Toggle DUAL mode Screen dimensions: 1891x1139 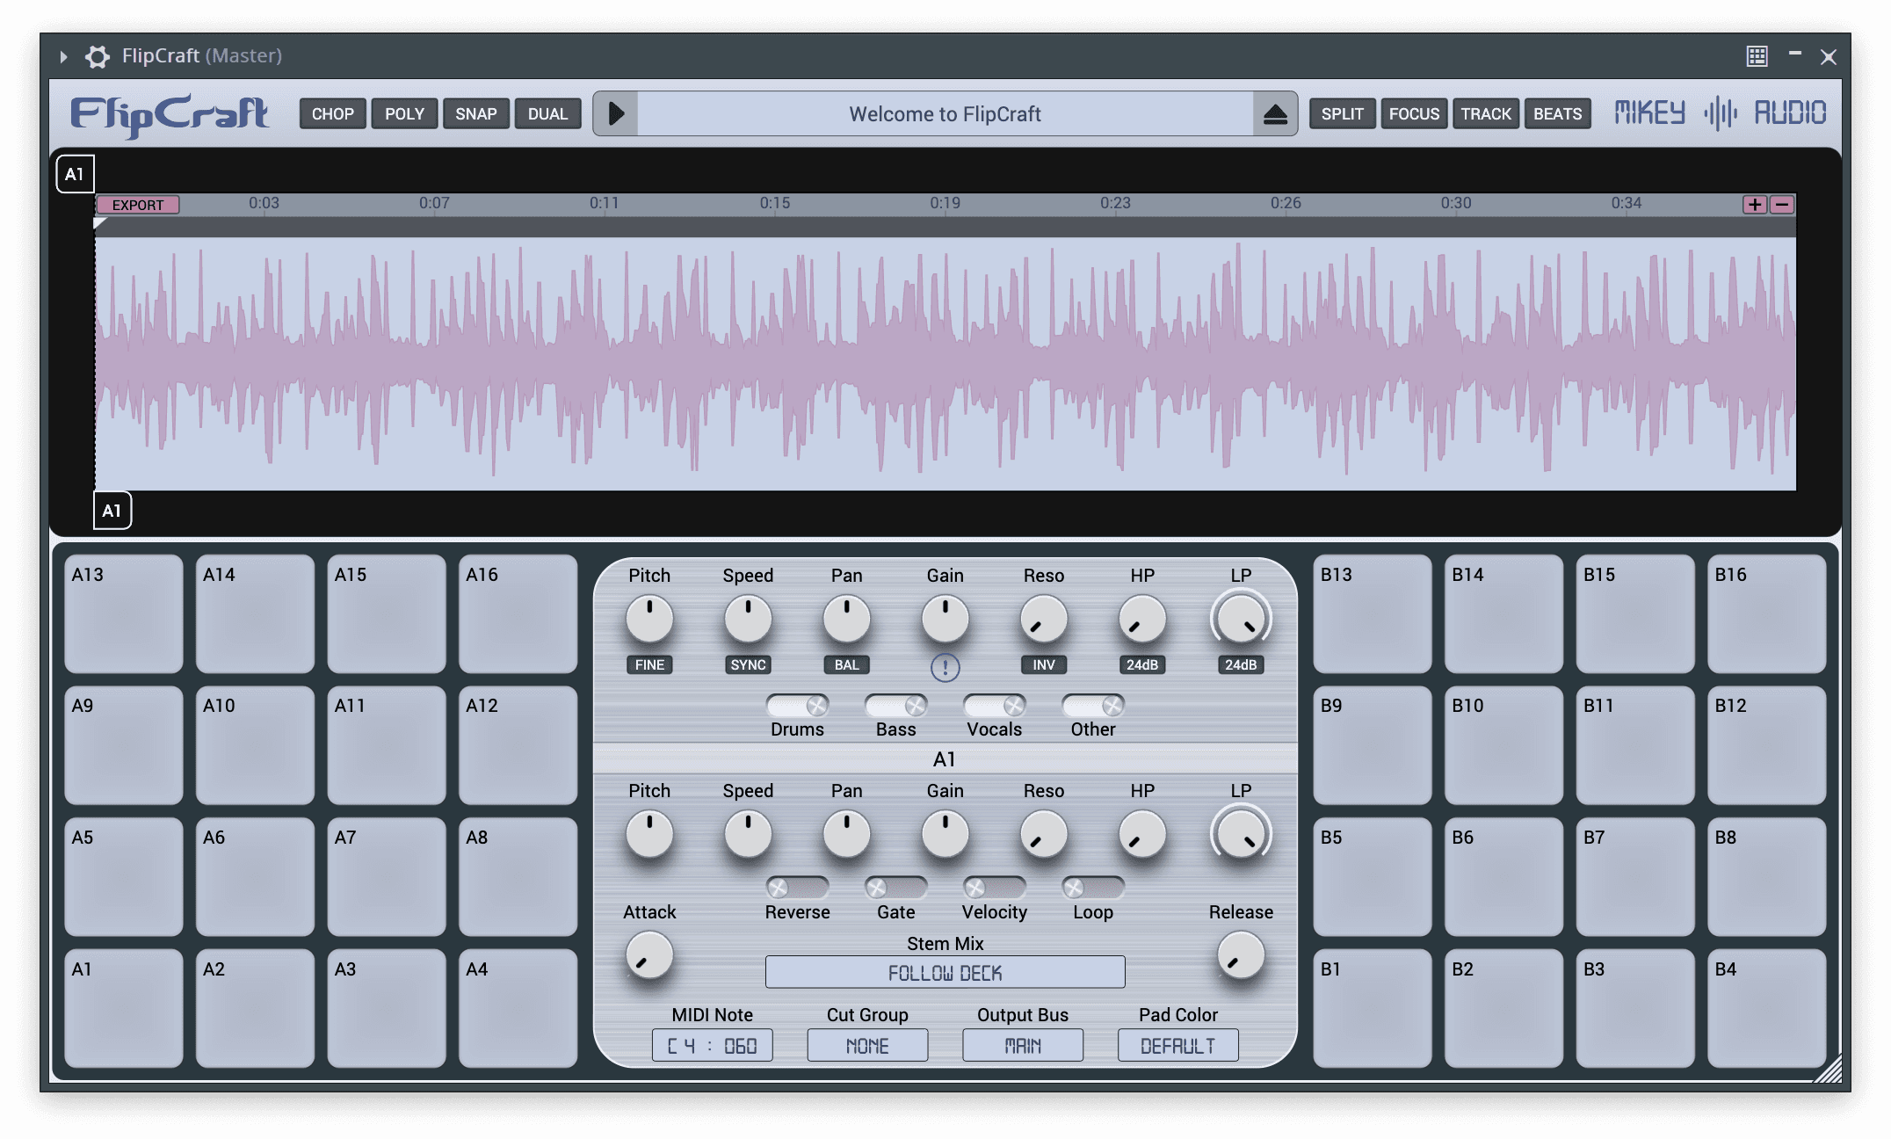(547, 113)
